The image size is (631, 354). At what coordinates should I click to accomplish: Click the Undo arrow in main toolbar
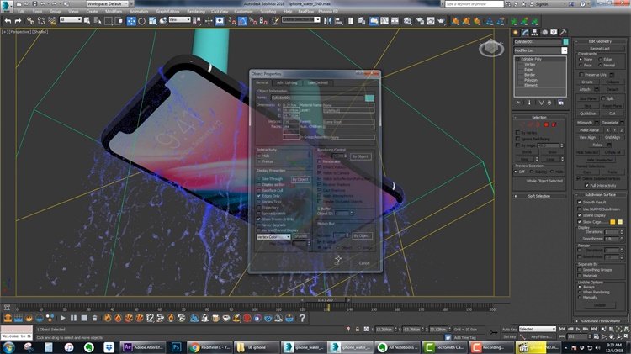[x=8, y=21]
